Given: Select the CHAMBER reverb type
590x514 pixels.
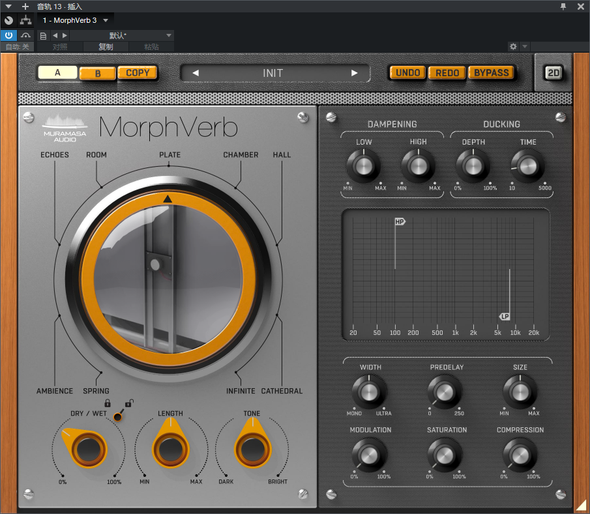Looking at the screenshot, I should pos(241,155).
